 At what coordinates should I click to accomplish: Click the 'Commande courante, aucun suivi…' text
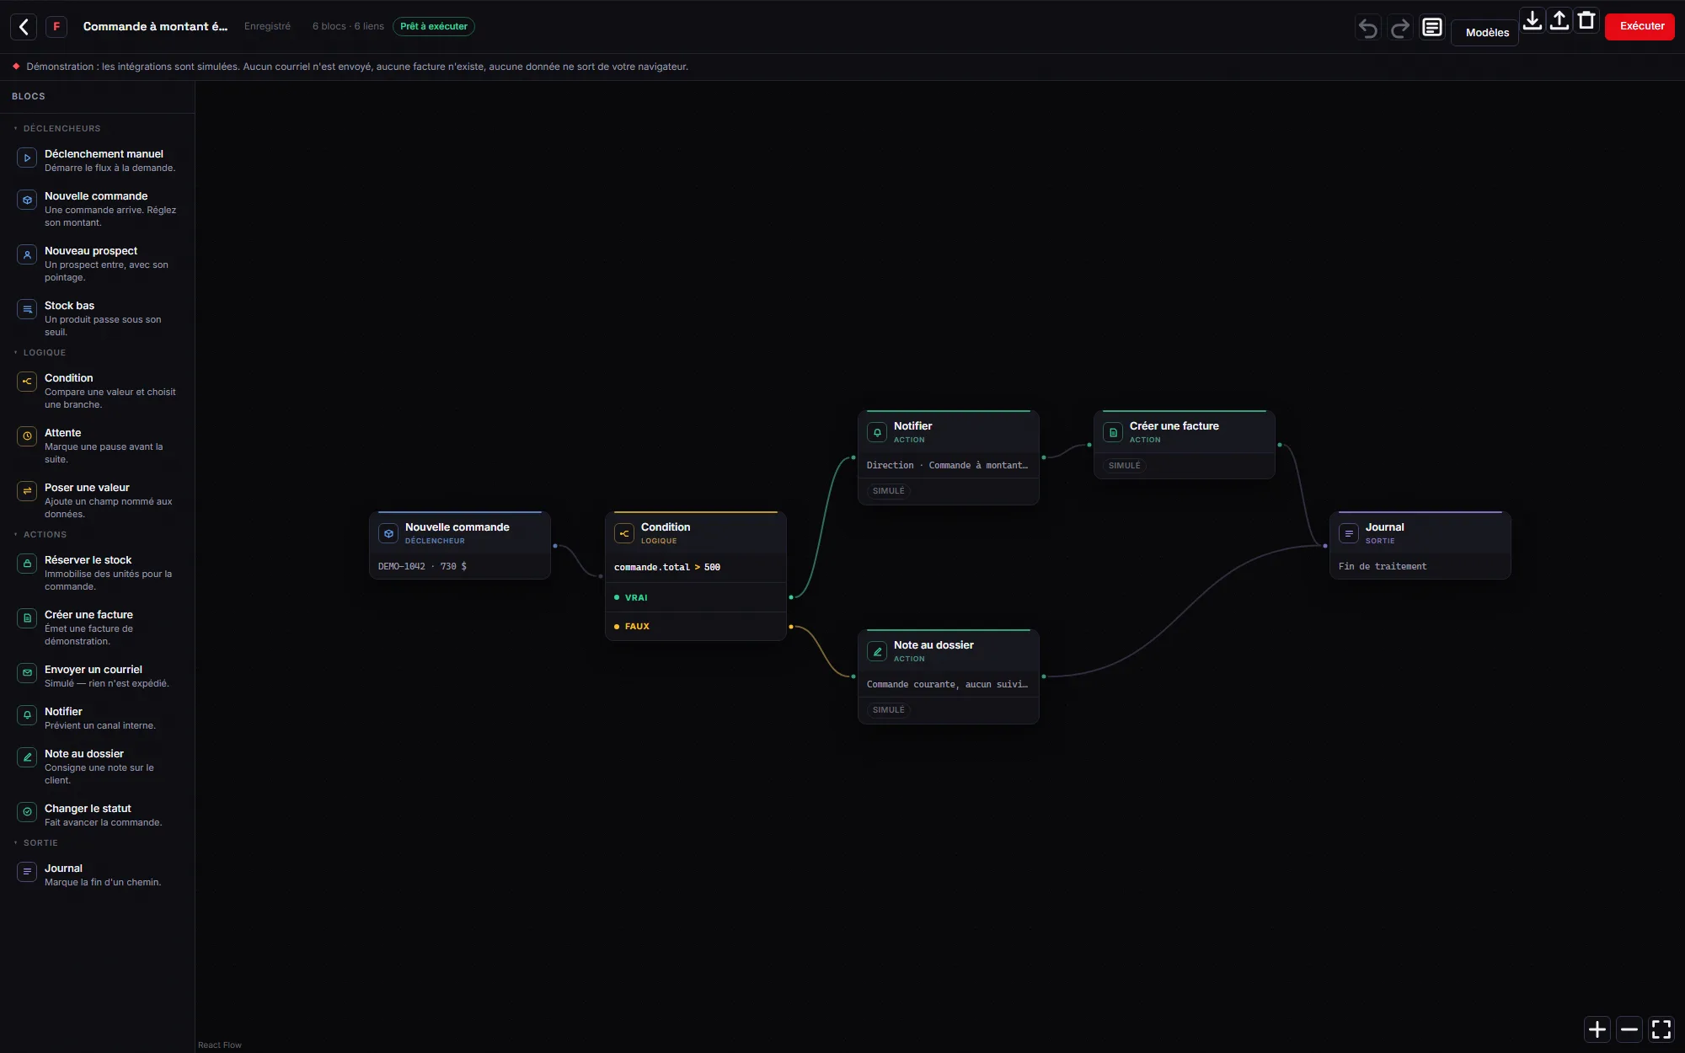point(947,685)
